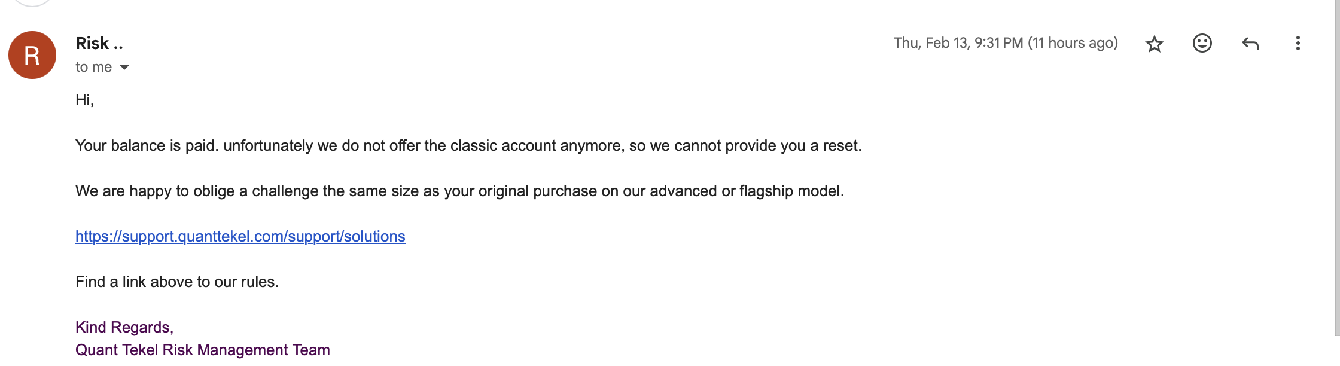Image resolution: width=1340 pixels, height=366 pixels.
Task: Click the "Quant Tekel Risk Management Team" signature
Action: click(x=202, y=350)
